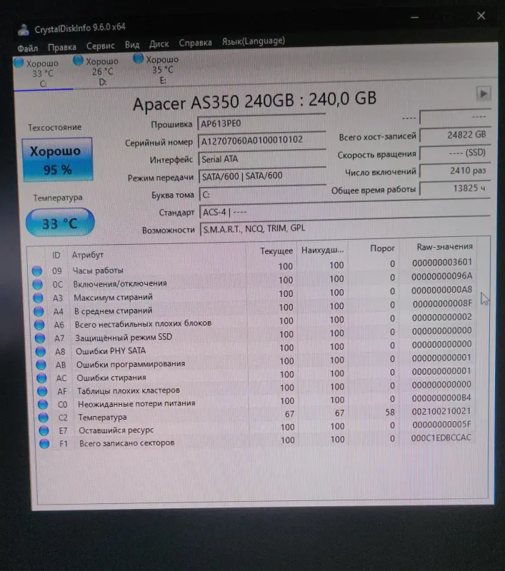Open the Справка menu
Viewport: 505px width, 571px height.
[195, 43]
